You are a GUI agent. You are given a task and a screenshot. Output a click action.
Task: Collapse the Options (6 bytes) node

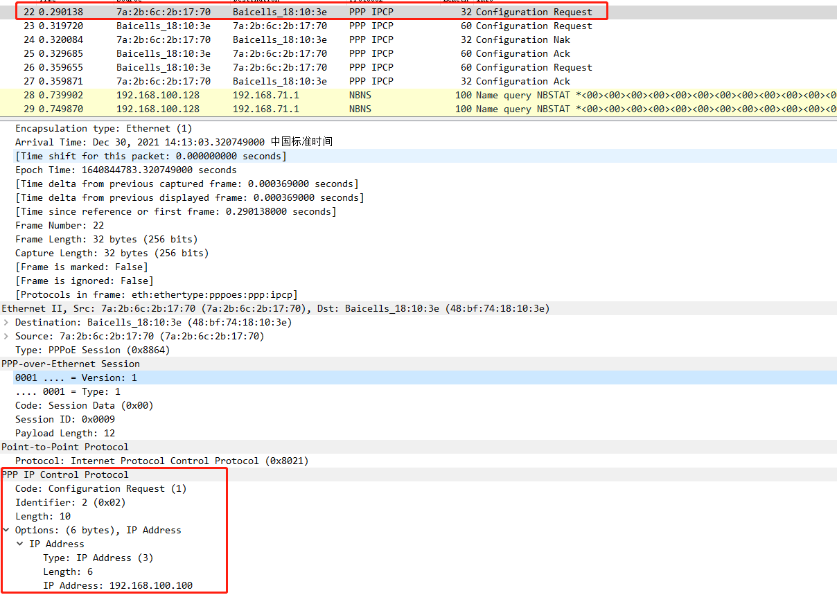tap(6, 530)
